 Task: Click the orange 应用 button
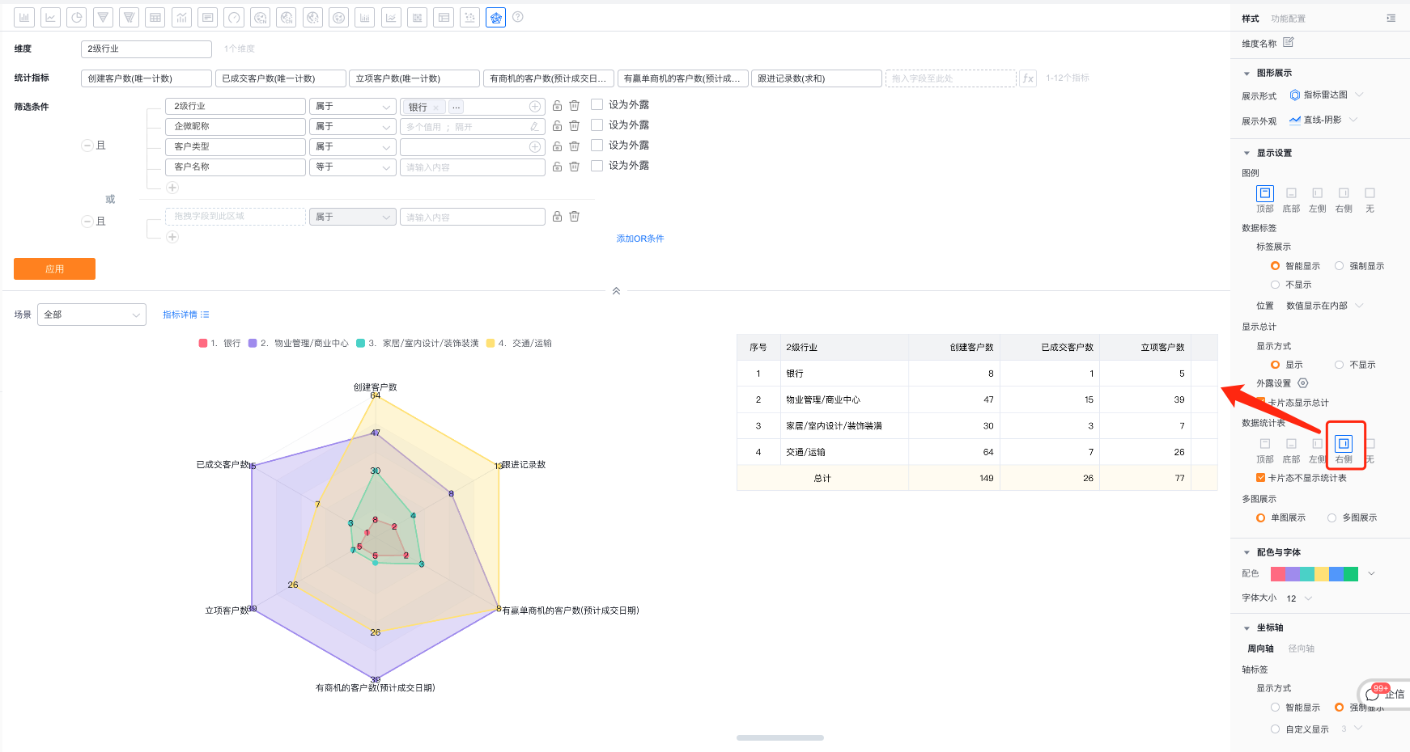click(x=54, y=268)
